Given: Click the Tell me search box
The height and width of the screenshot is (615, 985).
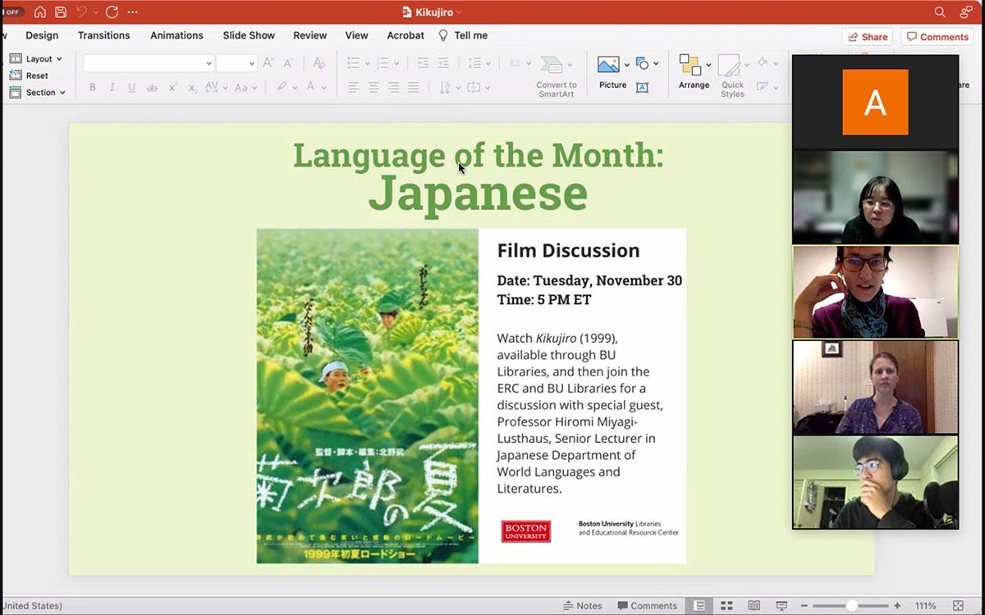Looking at the screenshot, I should pos(464,35).
